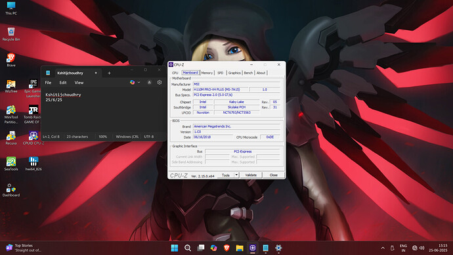Expand the Tools dropdown arrow in CPU-Z
Image resolution: width=453 pixels, height=255 pixels.
[x=236, y=175]
